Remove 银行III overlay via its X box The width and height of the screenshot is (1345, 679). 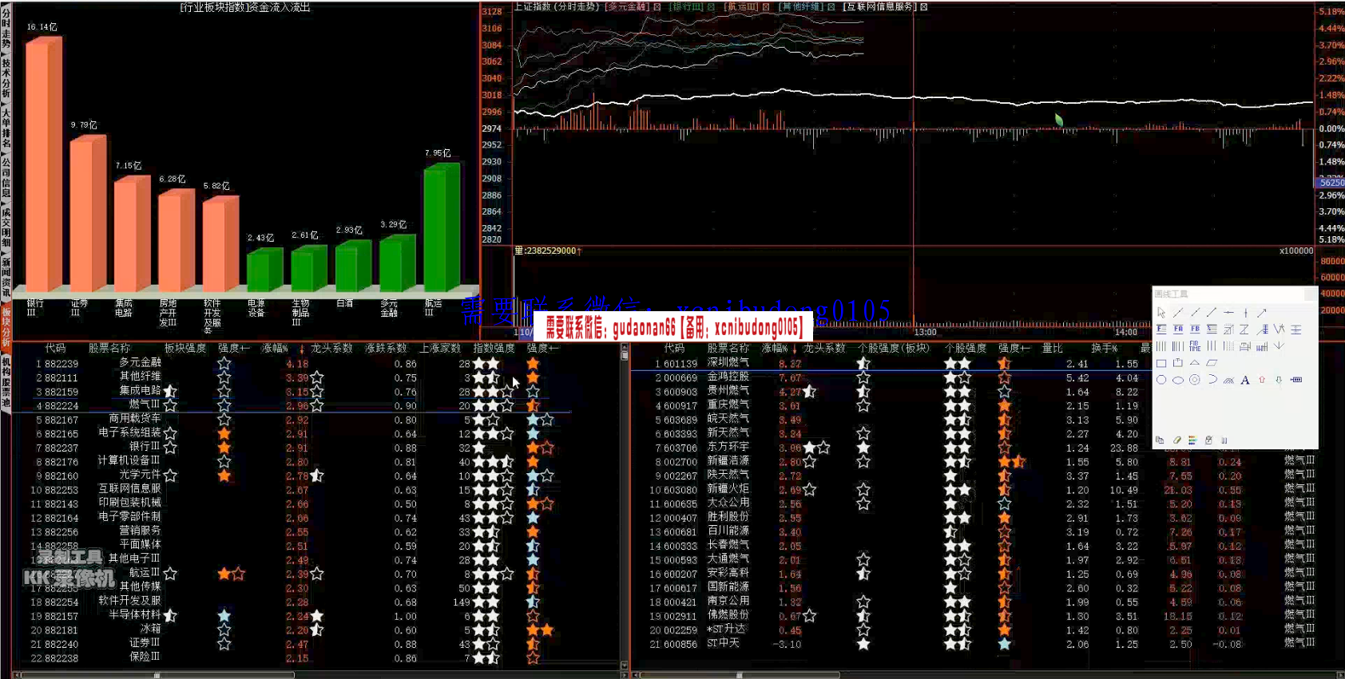pos(711,7)
